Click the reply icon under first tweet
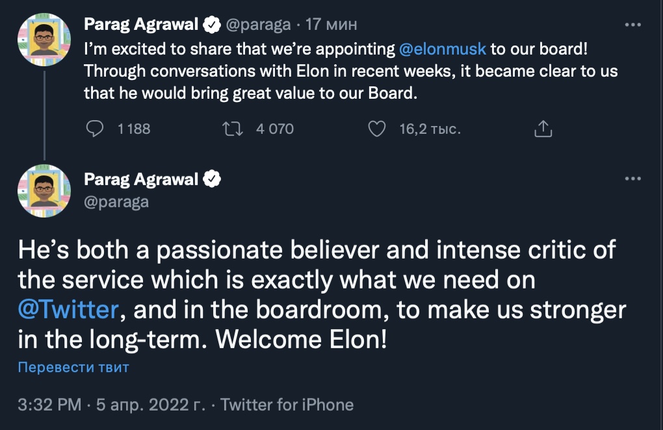Screen dimensions: 663x430 click(x=95, y=129)
